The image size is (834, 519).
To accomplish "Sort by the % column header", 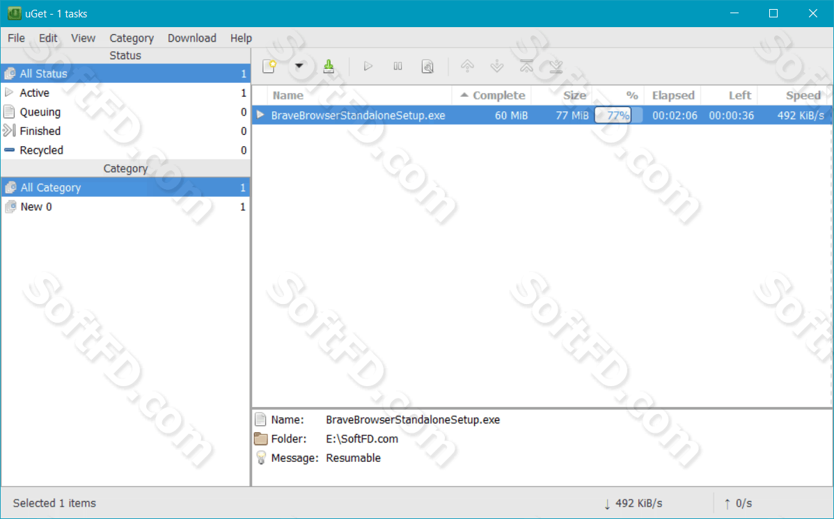I will pyautogui.click(x=618, y=95).
